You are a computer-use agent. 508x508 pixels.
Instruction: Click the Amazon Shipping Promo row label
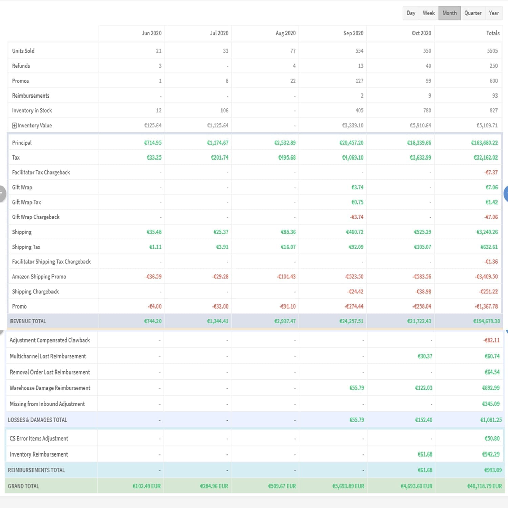coord(39,277)
